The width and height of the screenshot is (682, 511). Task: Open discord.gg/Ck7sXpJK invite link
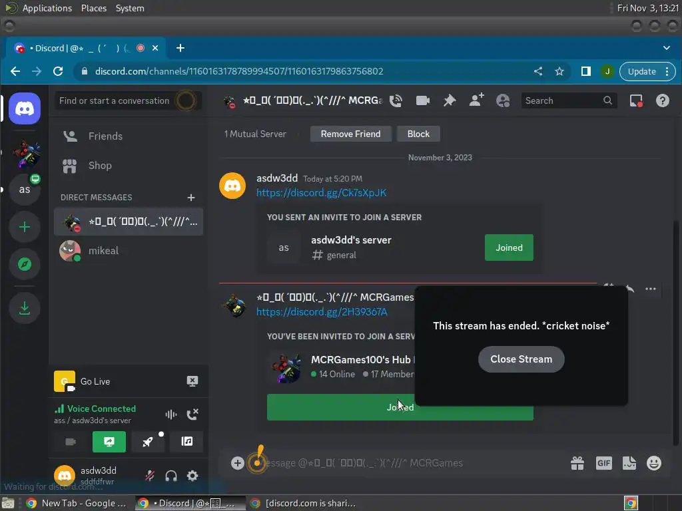pos(321,193)
